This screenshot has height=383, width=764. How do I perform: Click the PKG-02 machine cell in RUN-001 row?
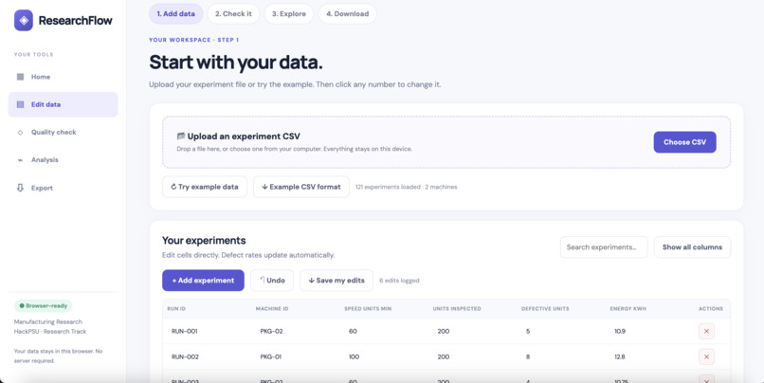[x=271, y=332]
